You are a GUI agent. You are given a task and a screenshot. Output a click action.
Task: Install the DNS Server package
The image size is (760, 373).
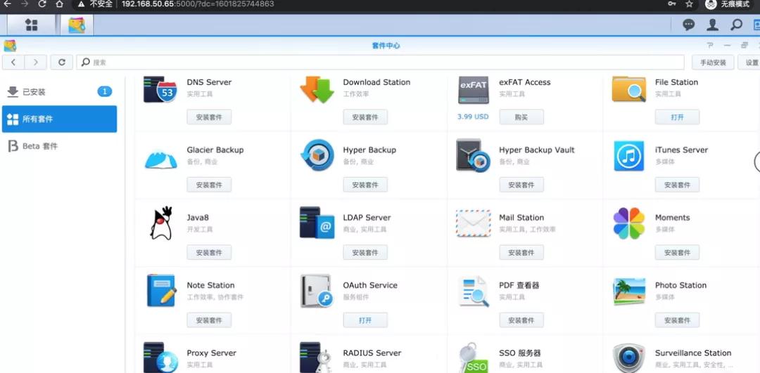click(x=209, y=117)
